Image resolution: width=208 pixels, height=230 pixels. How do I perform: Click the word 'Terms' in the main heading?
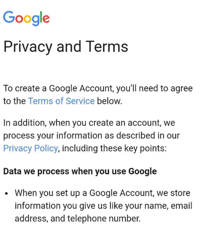tap(107, 46)
